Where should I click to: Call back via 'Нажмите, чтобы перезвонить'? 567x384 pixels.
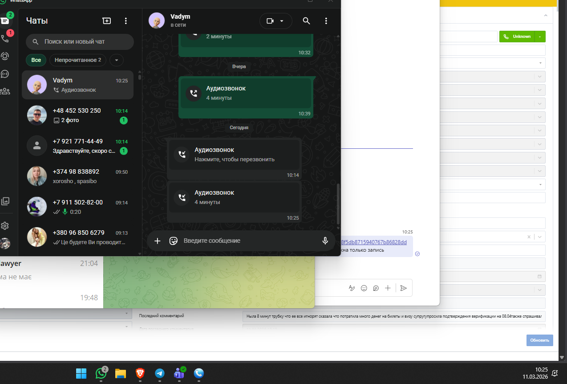pos(235,159)
